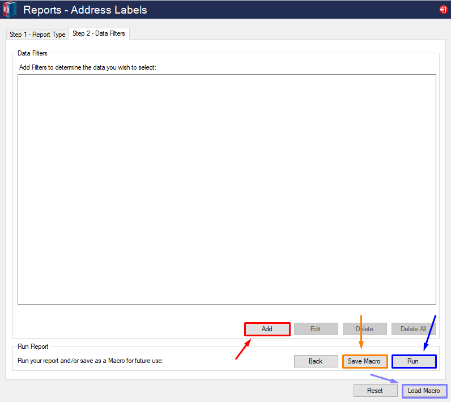Run the address labels report
Image resolution: width=451 pixels, height=402 pixels.
click(413, 361)
